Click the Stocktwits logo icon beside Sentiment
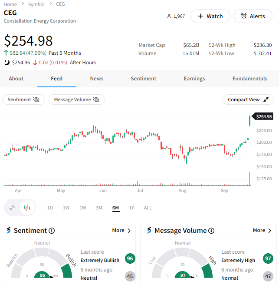Screen dimensions: 279x285 click(x=9, y=230)
